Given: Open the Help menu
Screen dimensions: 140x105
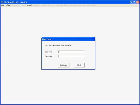Looking at the screenshot, I should (x=3, y=5).
